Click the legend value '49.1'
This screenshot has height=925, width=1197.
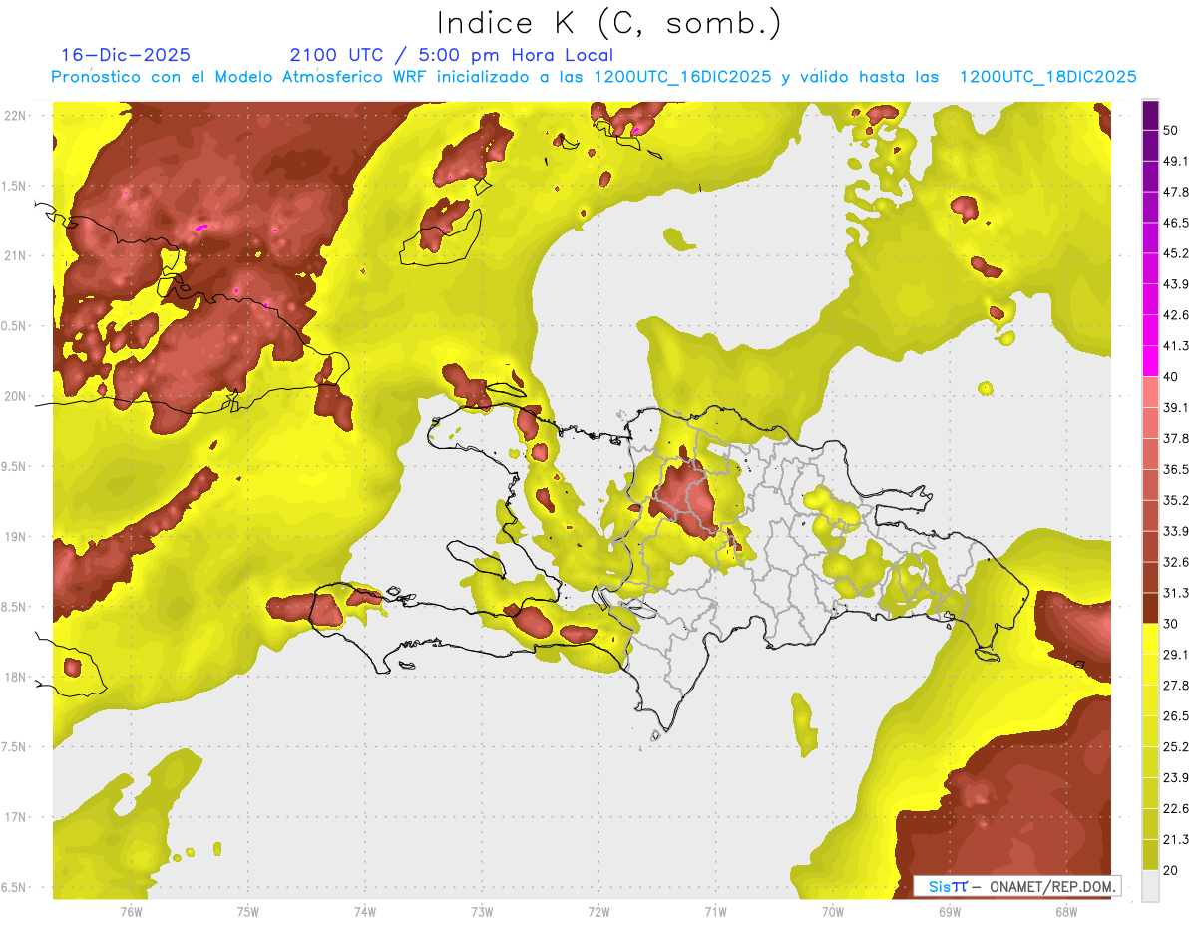tap(1176, 161)
